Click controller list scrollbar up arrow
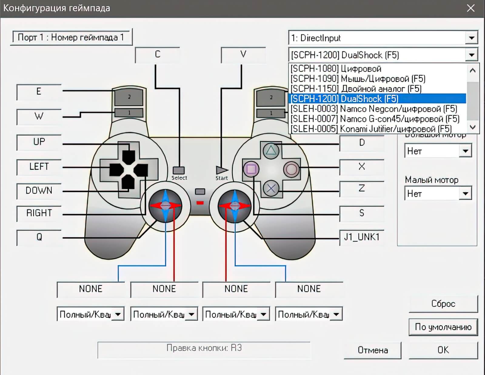 click(473, 70)
